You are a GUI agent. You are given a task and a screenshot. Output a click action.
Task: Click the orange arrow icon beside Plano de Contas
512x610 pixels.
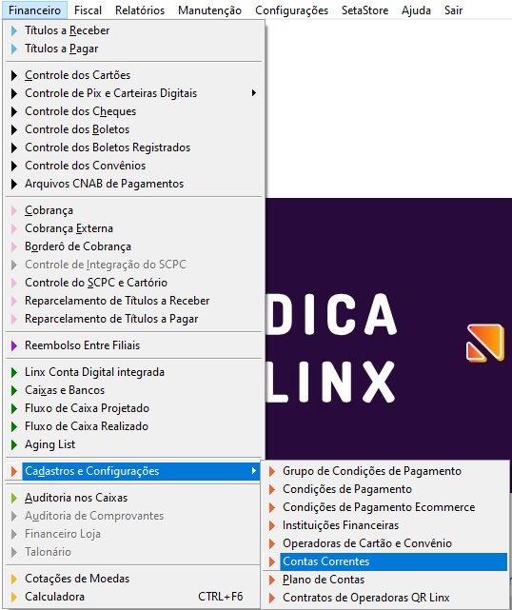click(272, 580)
